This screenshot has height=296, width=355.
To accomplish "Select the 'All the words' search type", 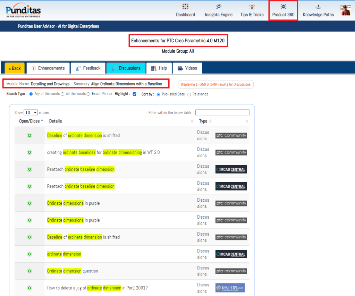I will [62, 94].
